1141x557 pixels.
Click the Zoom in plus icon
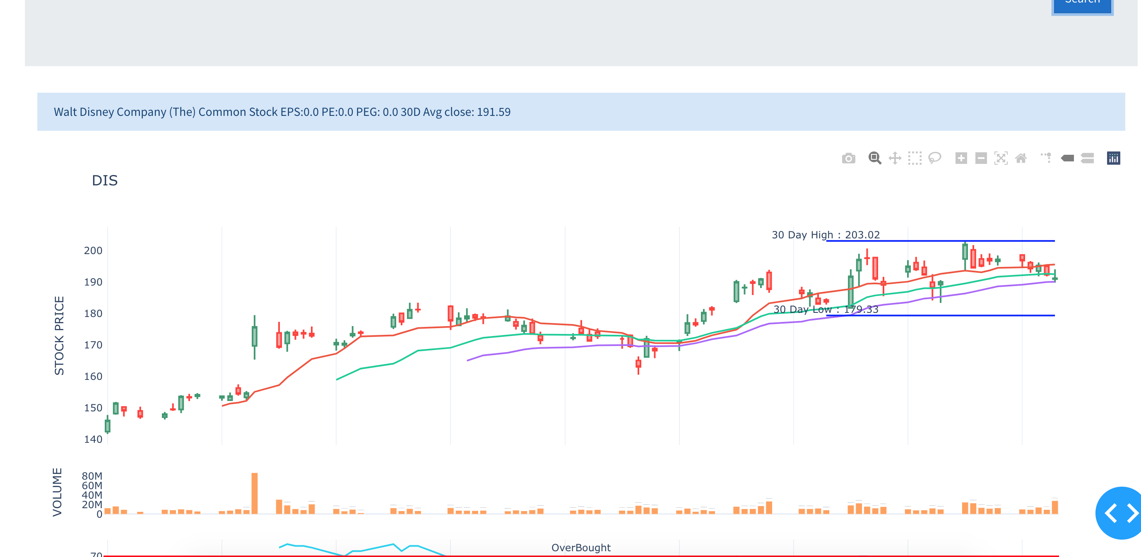[x=961, y=158]
